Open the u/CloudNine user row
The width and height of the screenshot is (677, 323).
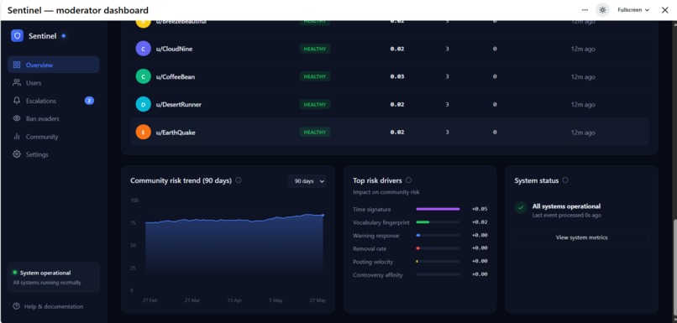click(x=390, y=49)
